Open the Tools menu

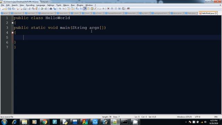(x=59, y=5)
